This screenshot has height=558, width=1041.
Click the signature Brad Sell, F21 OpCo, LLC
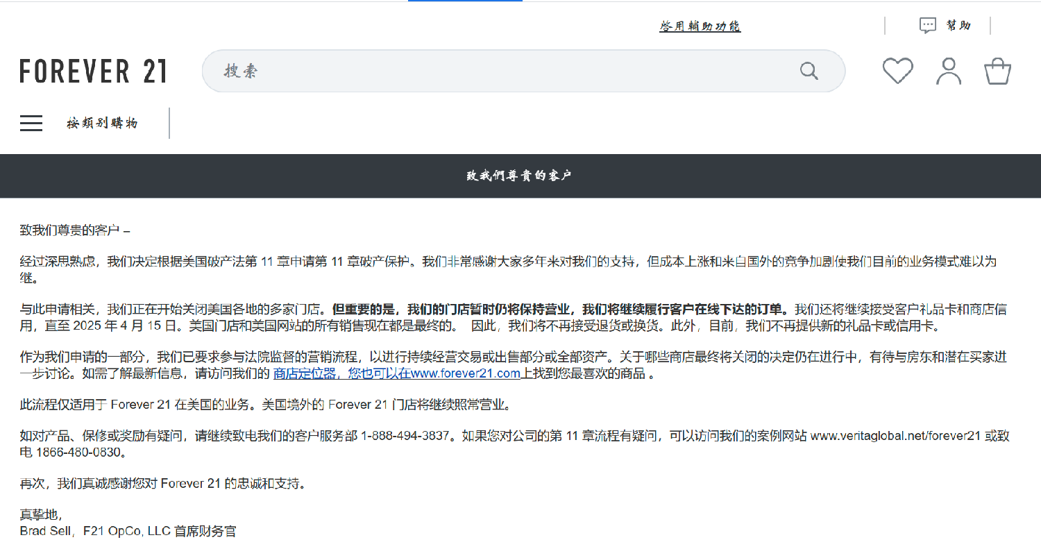pyautogui.click(x=95, y=532)
